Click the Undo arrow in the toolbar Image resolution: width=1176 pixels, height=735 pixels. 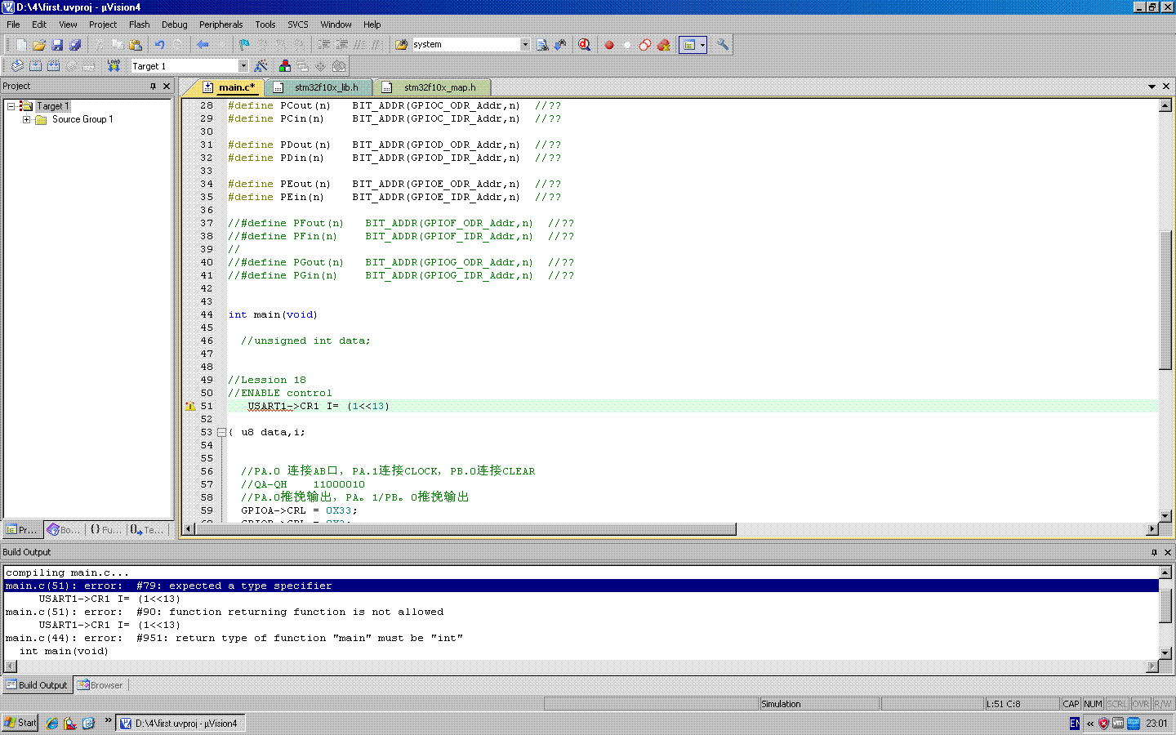tap(159, 45)
